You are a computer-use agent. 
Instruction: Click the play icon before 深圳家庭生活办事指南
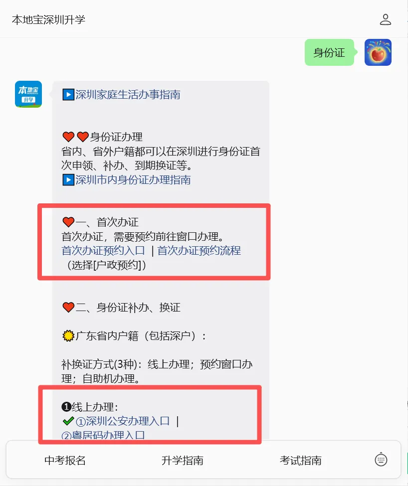coord(68,95)
